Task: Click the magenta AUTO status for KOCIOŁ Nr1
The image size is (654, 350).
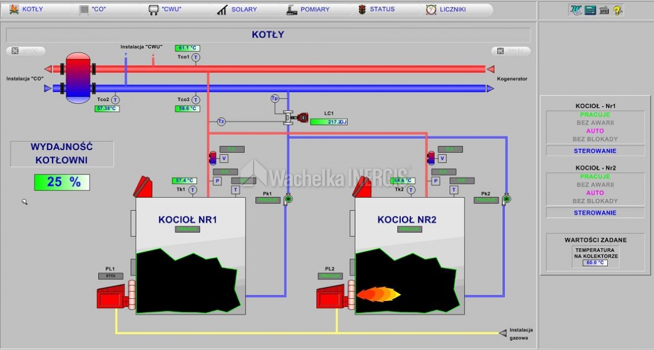Action: pos(595,131)
